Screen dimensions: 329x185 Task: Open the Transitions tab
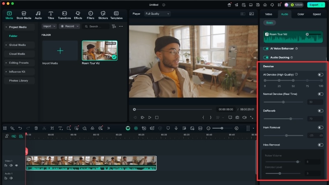pos(65,15)
